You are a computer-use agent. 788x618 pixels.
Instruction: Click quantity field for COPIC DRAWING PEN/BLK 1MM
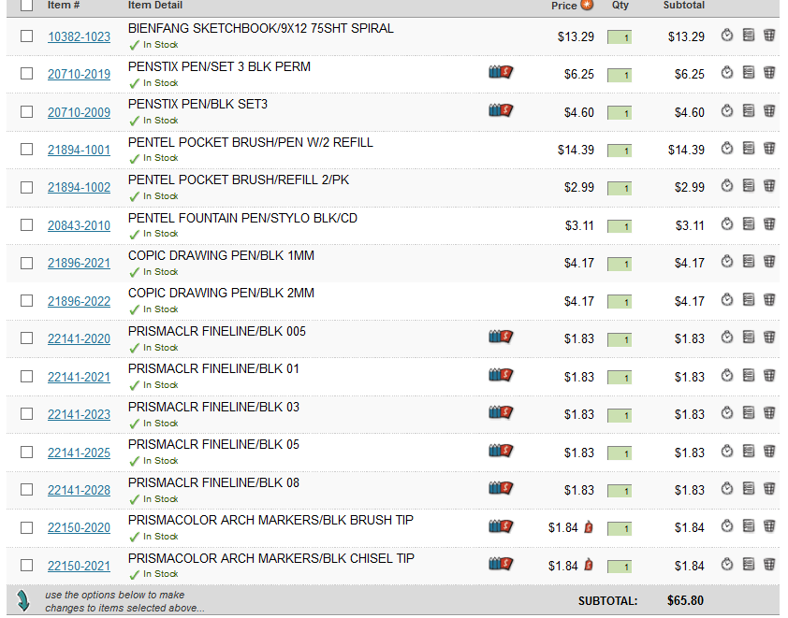(x=620, y=264)
